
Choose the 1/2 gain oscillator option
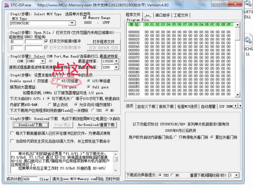click(x=58, y=87)
